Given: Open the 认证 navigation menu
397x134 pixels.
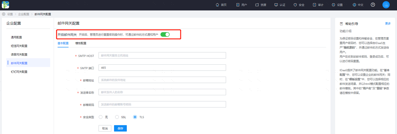Looking at the screenshot, I should tap(280, 5).
